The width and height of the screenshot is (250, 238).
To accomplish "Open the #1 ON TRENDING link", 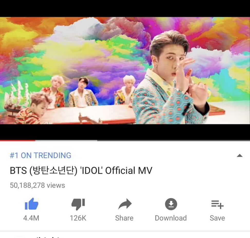I will coord(41,155).
